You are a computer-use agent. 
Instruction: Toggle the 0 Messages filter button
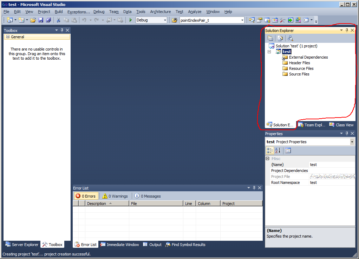(x=148, y=196)
